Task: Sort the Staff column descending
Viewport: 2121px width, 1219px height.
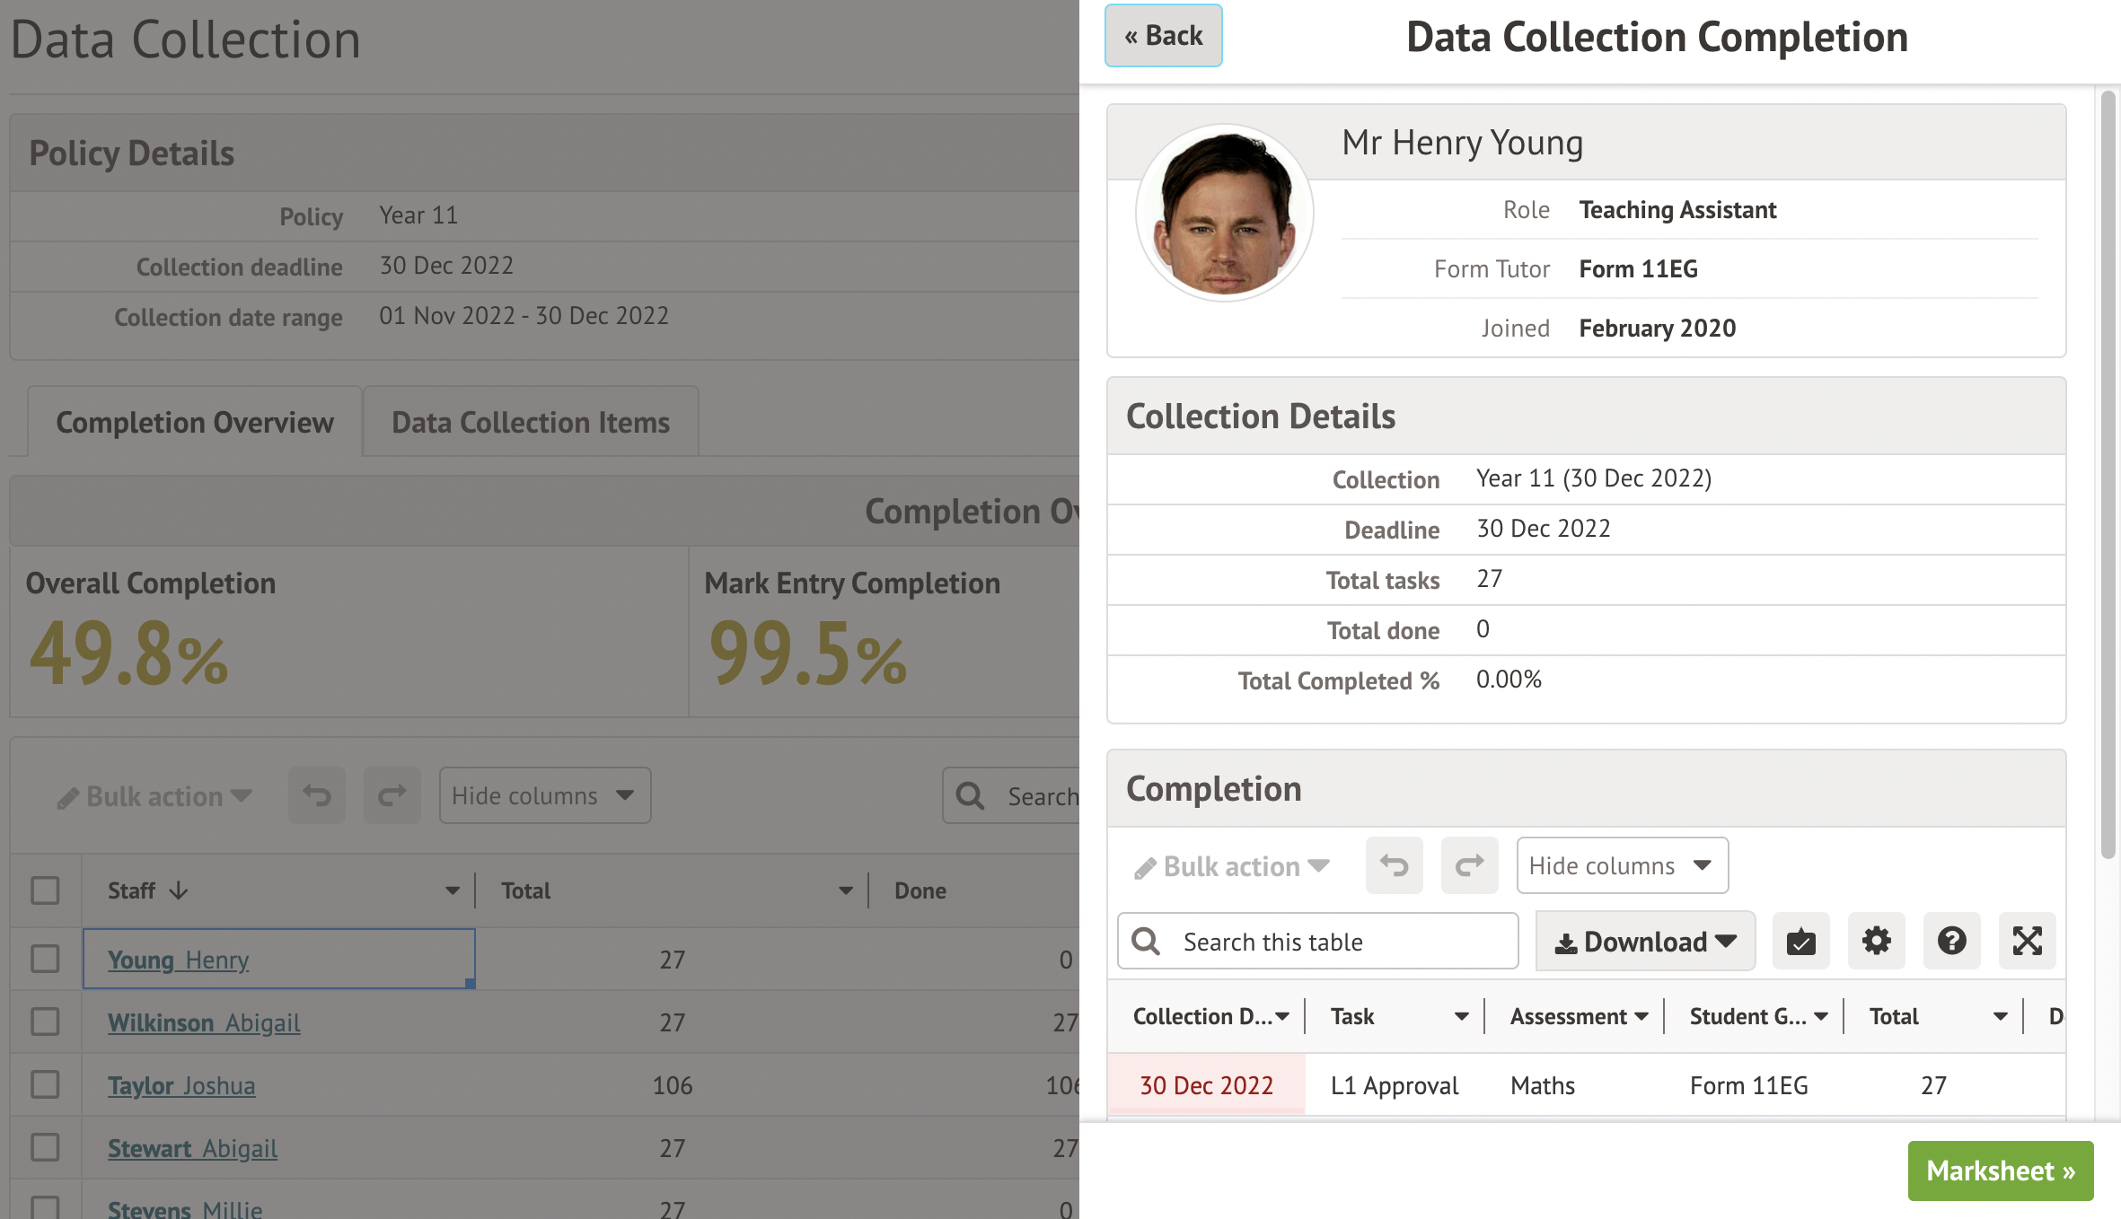Action: [x=179, y=890]
